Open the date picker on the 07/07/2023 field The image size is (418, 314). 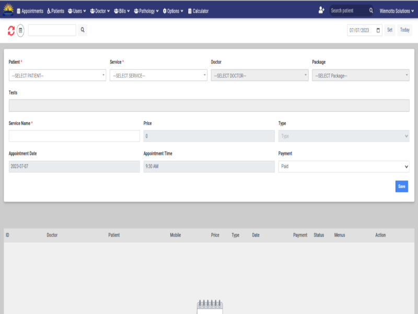click(x=378, y=30)
